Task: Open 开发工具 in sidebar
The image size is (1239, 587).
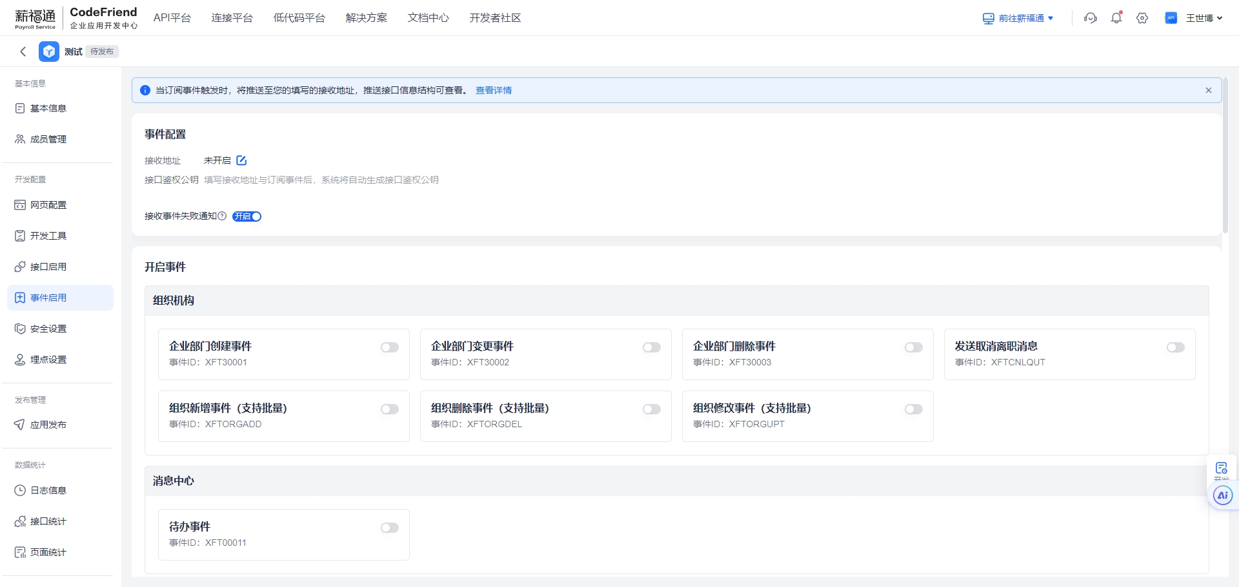Action: [60, 236]
